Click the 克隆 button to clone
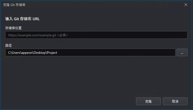 click(x=148, y=101)
